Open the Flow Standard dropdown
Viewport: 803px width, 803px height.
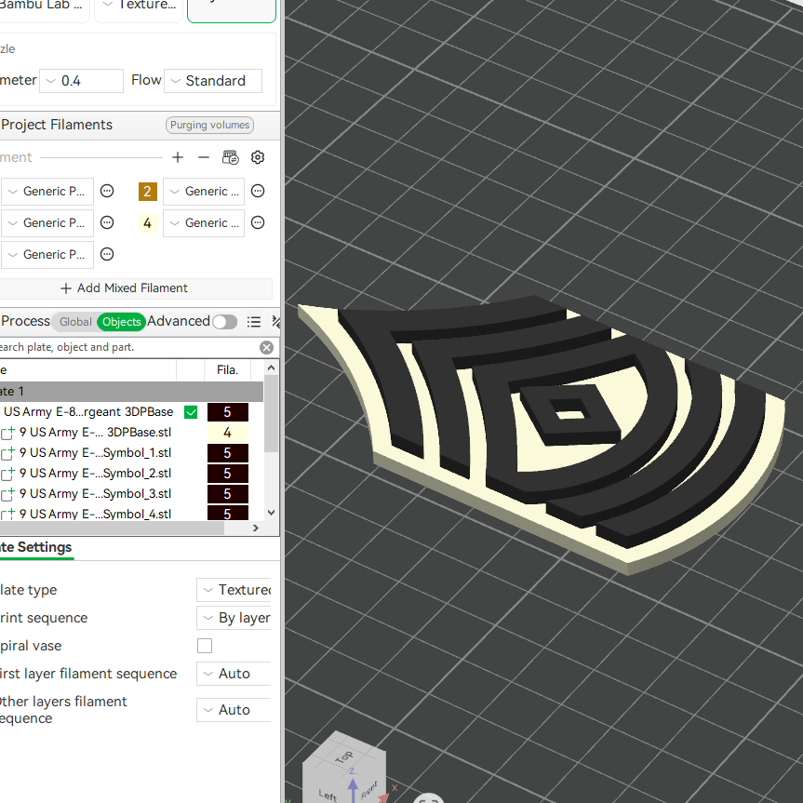click(213, 81)
